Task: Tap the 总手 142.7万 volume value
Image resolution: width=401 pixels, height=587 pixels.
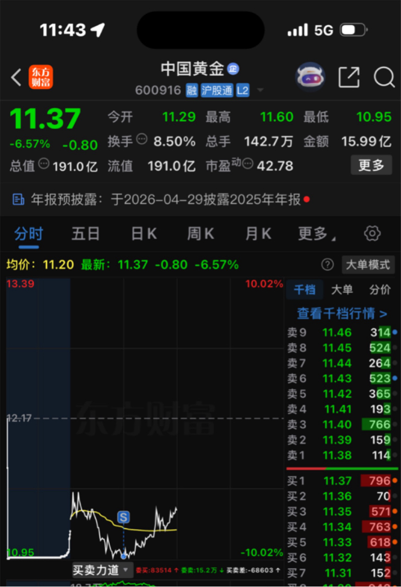Action: 268,141
